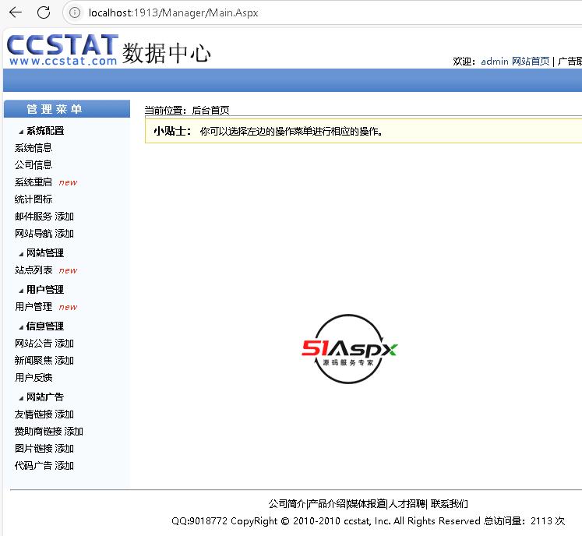
Task: Open the 联系我们 footer link
Action: tap(450, 504)
